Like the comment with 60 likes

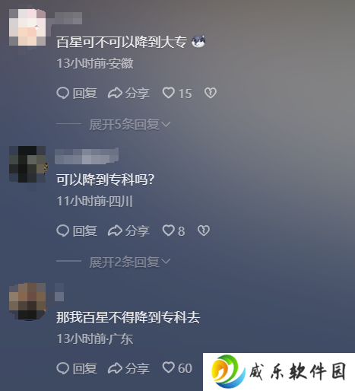168,367
